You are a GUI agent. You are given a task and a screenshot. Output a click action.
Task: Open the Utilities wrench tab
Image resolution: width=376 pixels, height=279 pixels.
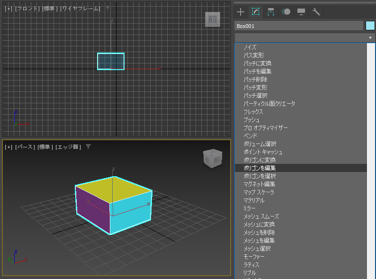(316, 12)
